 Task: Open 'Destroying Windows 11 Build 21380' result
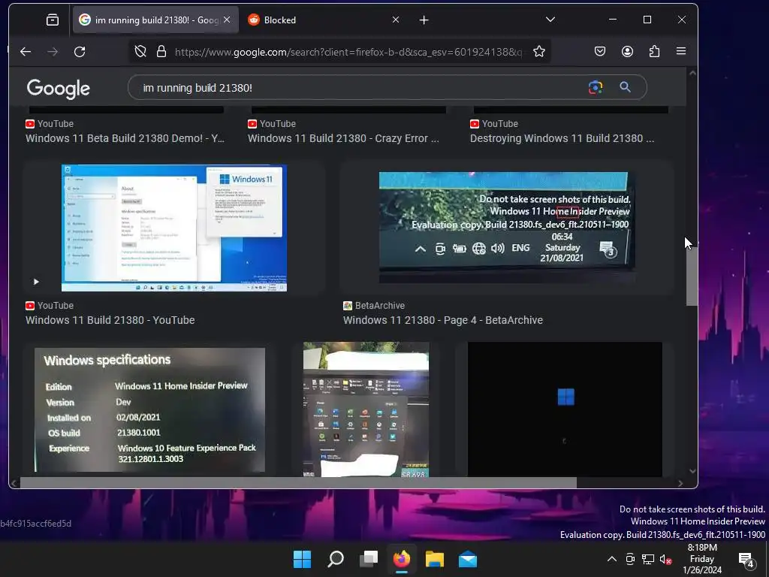(562, 138)
